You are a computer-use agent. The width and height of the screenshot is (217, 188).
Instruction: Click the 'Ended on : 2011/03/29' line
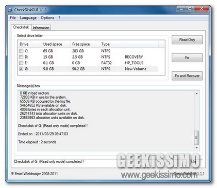pos(43,134)
